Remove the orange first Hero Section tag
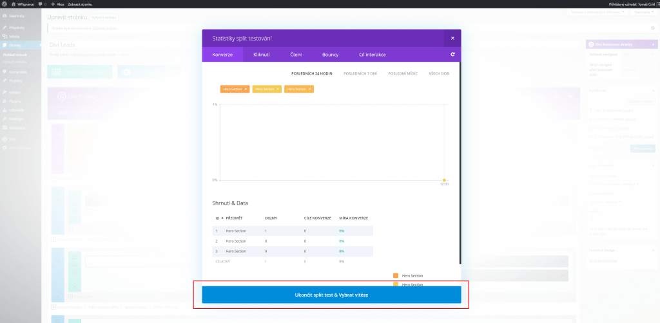The width and height of the screenshot is (660, 323). [246, 89]
